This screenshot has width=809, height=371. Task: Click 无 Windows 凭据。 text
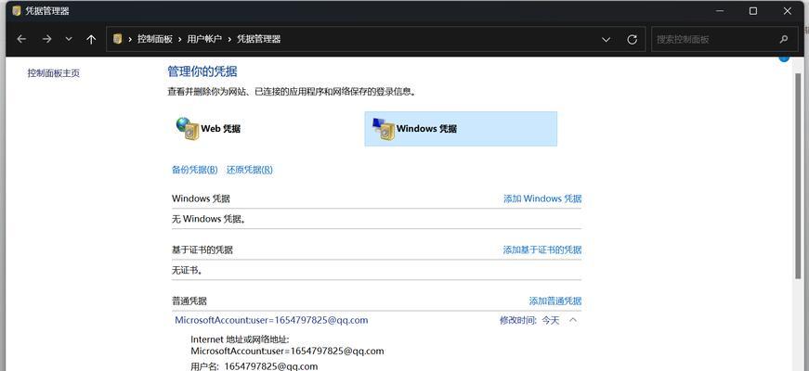[x=209, y=219]
